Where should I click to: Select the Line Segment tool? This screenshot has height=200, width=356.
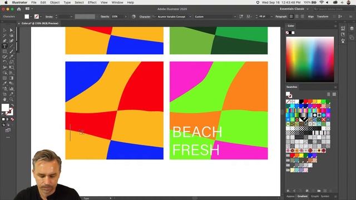pyautogui.click(x=11, y=46)
